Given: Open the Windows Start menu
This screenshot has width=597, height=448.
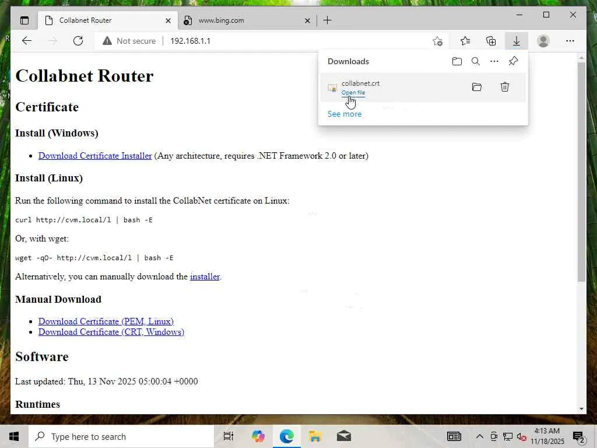Looking at the screenshot, I should point(14,436).
